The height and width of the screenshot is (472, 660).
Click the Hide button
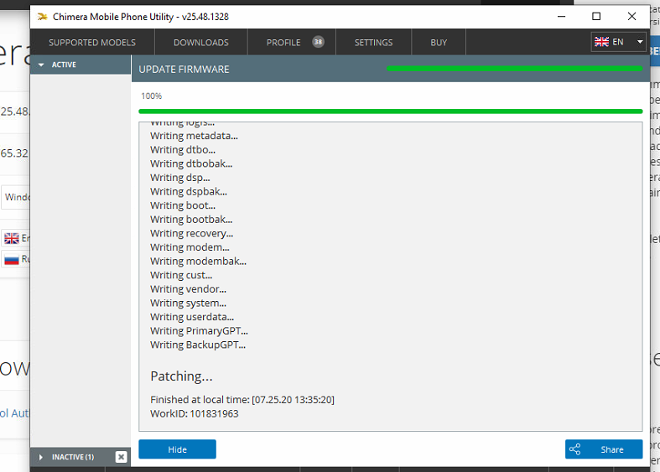(x=177, y=449)
